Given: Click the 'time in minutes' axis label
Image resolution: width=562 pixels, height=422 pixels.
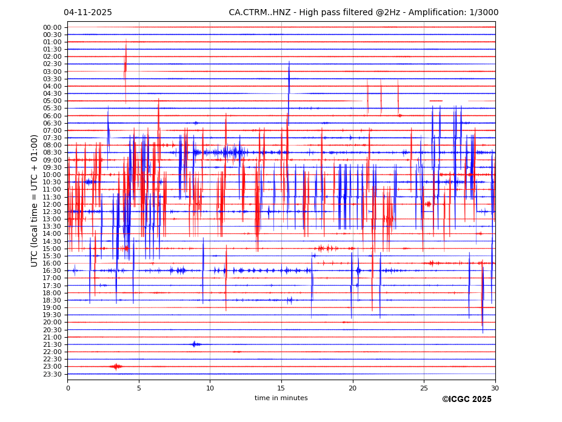Looking at the screenshot, I should [281, 398].
